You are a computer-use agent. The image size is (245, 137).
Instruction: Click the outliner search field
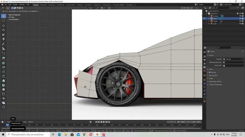tap(223, 8)
